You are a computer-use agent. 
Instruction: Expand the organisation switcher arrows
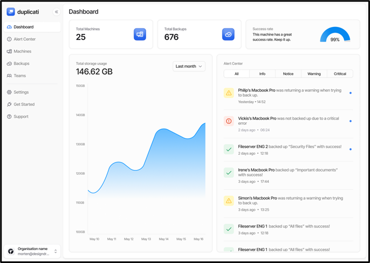click(x=56, y=251)
